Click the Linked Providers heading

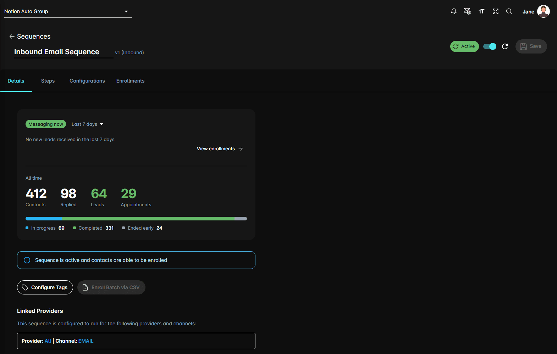pos(40,311)
